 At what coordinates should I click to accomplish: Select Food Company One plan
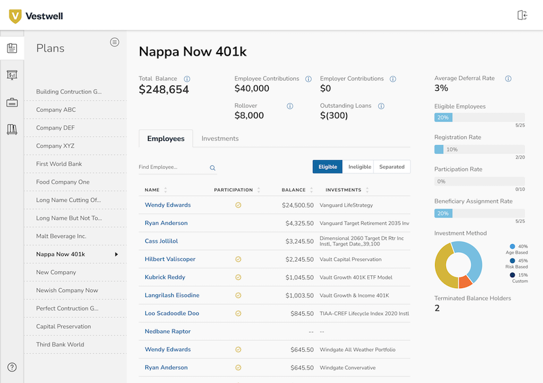pyautogui.click(x=75, y=182)
